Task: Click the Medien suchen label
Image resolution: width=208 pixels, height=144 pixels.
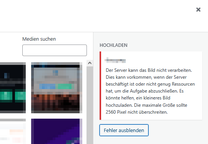Action: coord(39,39)
